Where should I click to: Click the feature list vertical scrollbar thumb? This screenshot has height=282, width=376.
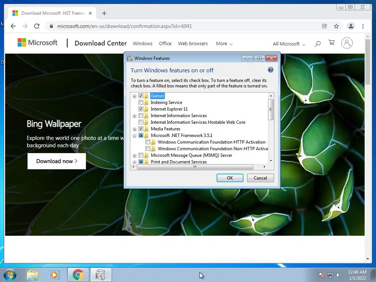[x=271, y=109]
